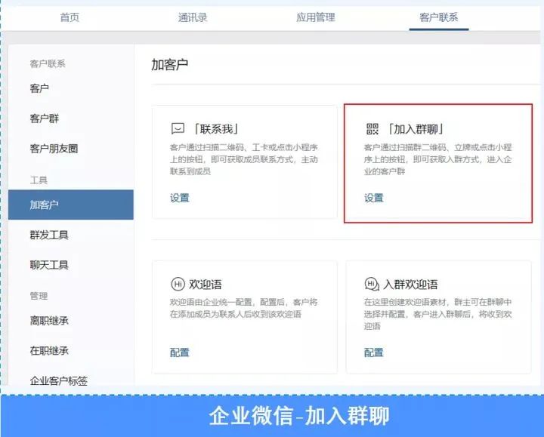
Task: Click the 加入群聊 card description text
Action: click(437, 159)
